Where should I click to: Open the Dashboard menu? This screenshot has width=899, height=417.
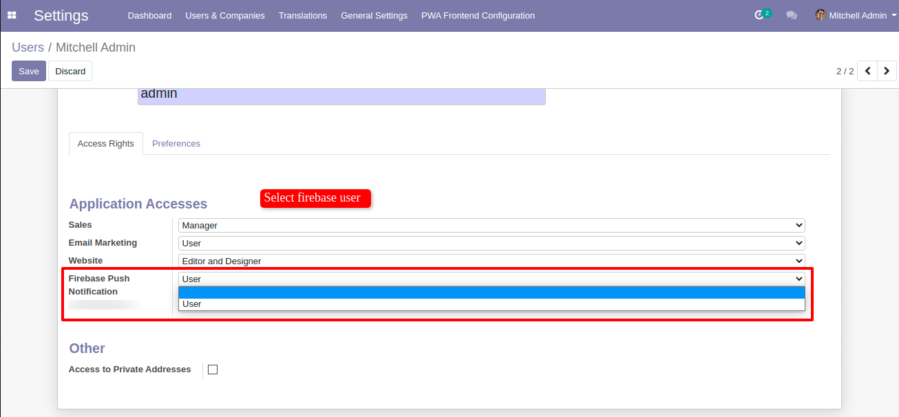coord(149,15)
